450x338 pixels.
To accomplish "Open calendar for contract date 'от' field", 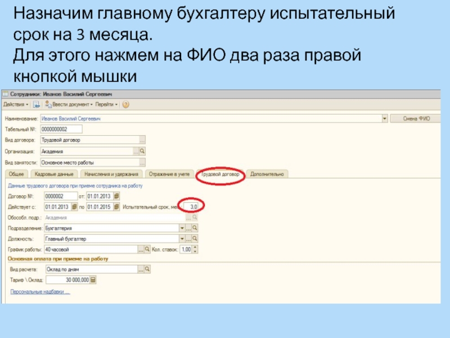I will pyautogui.click(x=116, y=196).
